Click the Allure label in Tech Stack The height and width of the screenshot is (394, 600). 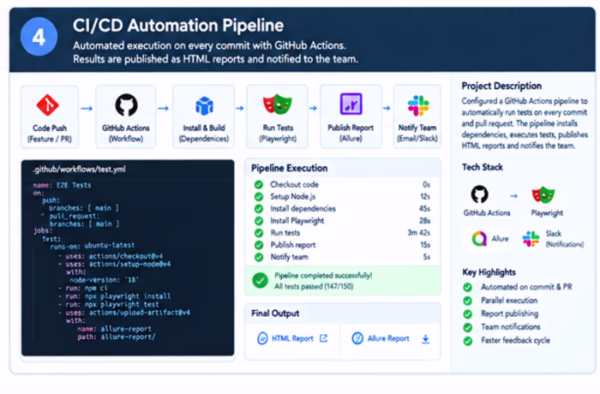(x=500, y=239)
